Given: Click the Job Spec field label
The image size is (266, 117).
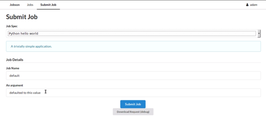Looking at the screenshot, I should tap(12, 26).
